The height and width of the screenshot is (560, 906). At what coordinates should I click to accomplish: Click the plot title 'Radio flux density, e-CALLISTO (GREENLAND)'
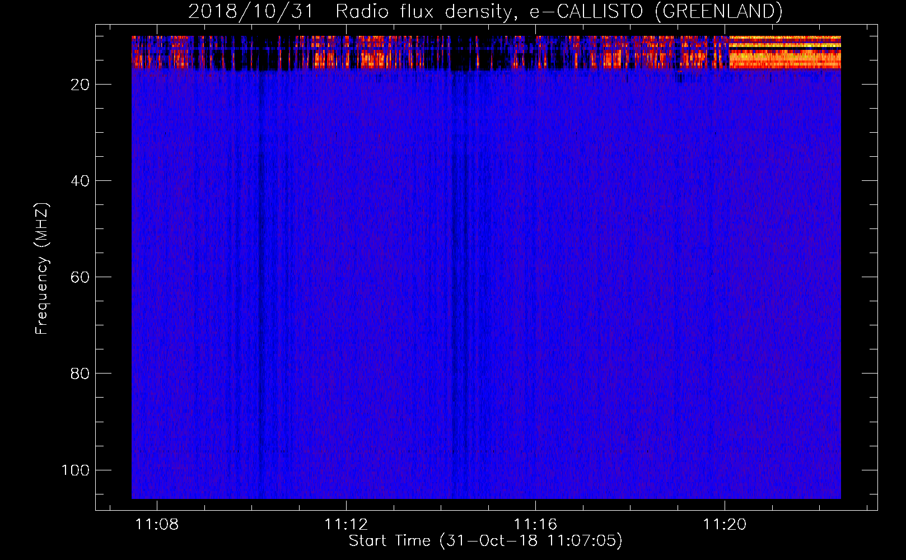point(559,11)
